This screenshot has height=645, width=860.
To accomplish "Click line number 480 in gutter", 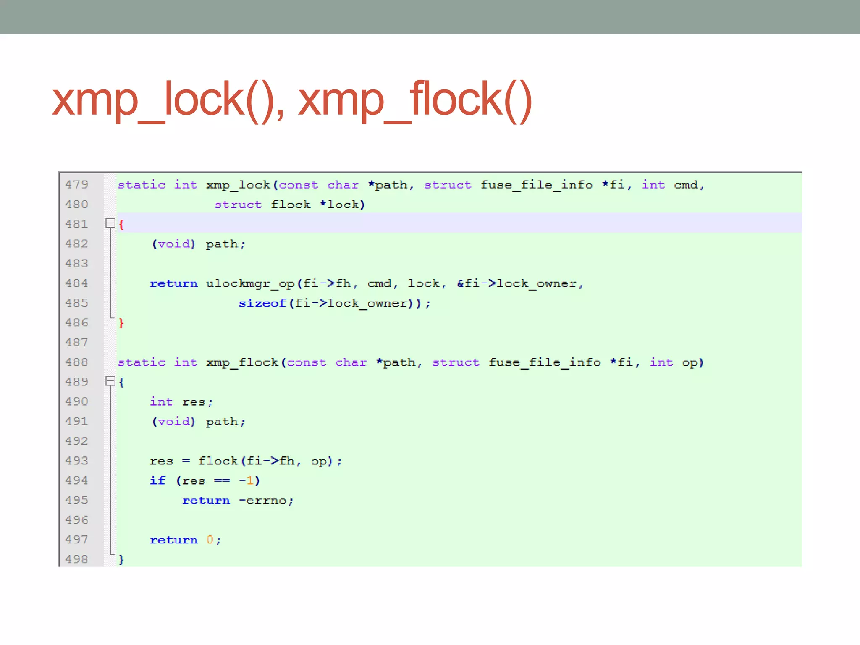I will pyautogui.click(x=77, y=204).
